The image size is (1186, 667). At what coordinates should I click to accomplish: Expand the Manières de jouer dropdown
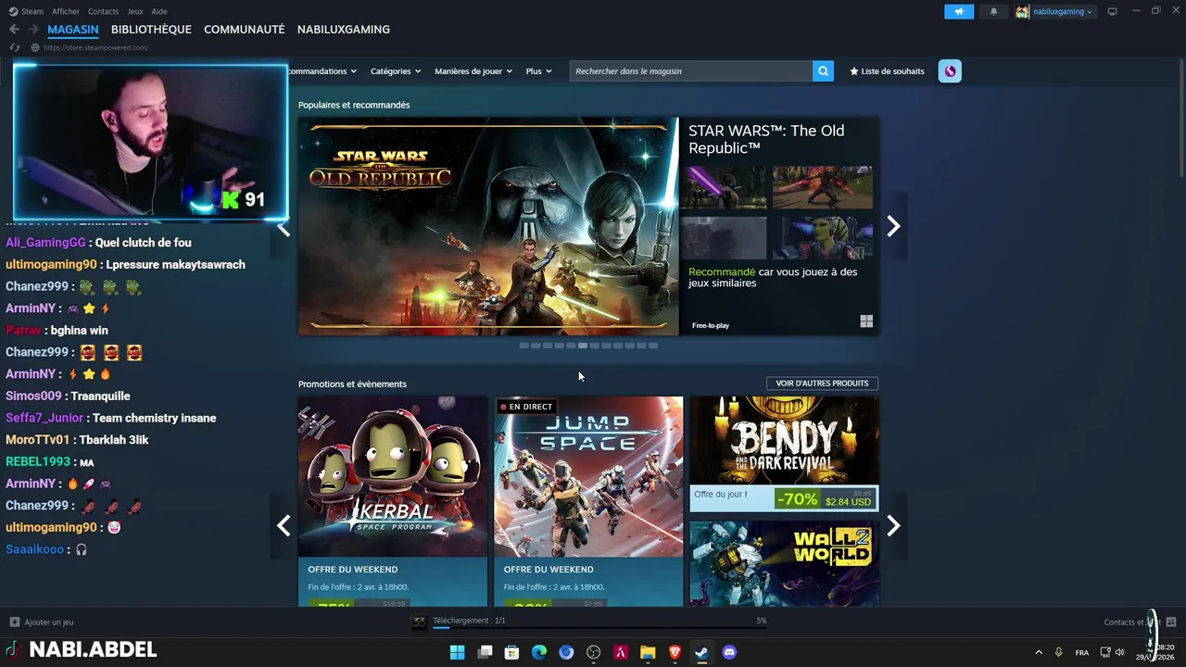click(x=473, y=71)
